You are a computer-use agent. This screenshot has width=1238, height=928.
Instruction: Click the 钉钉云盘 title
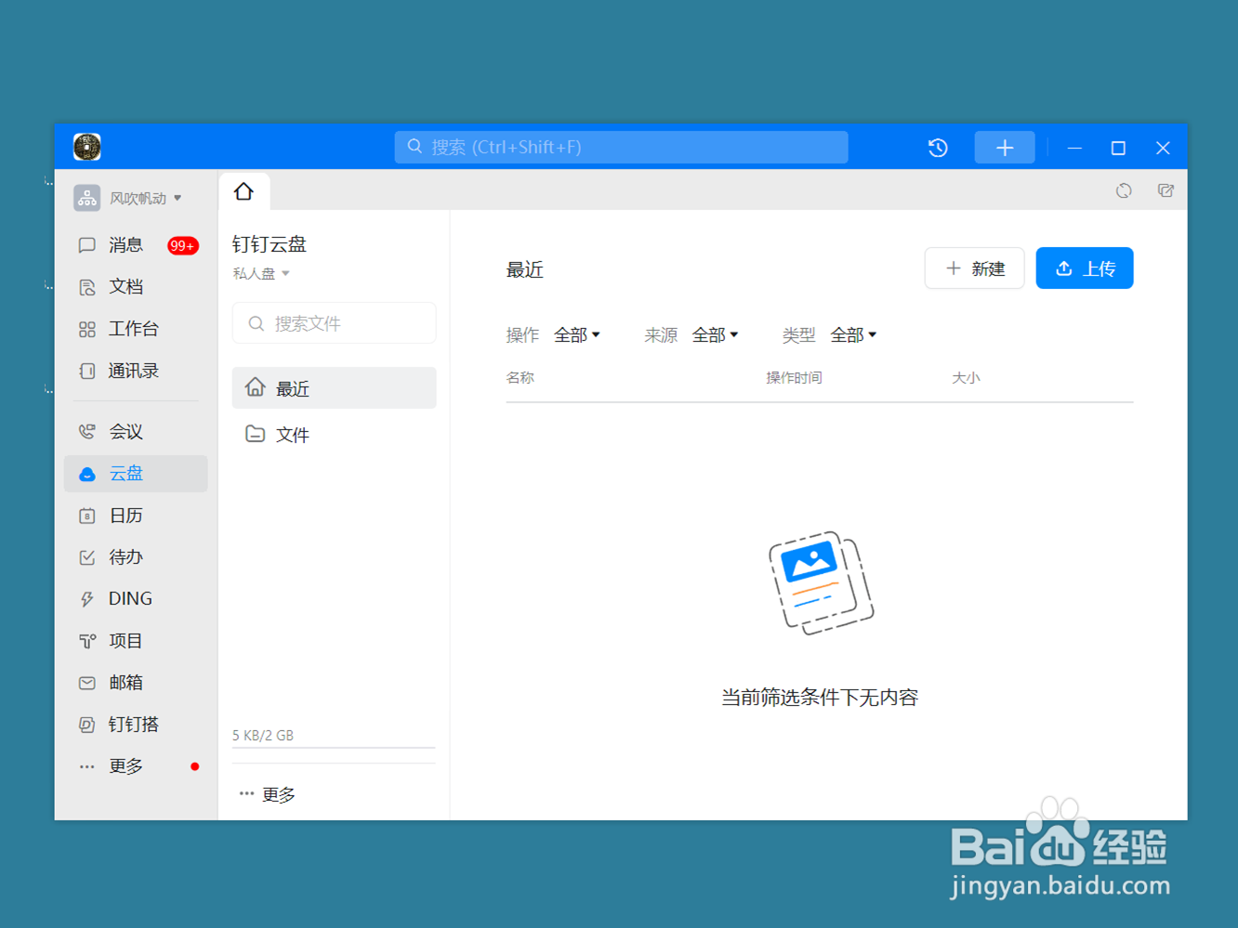coord(270,244)
